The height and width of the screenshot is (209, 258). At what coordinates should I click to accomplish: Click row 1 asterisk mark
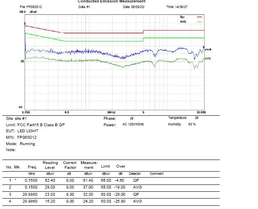(15, 180)
